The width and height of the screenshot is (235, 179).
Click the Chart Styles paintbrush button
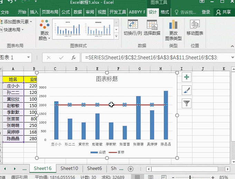click(x=187, y=90)
